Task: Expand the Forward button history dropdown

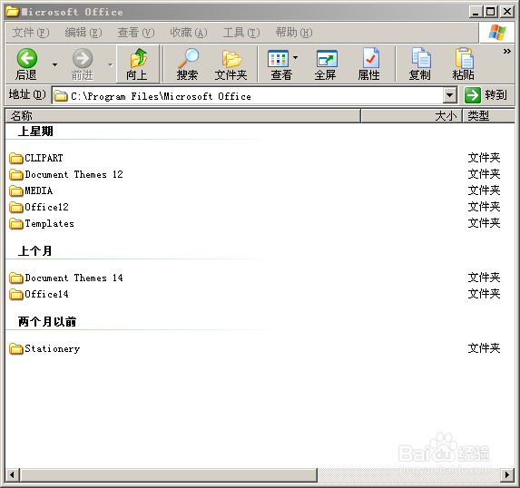Action: click(111, 64)
